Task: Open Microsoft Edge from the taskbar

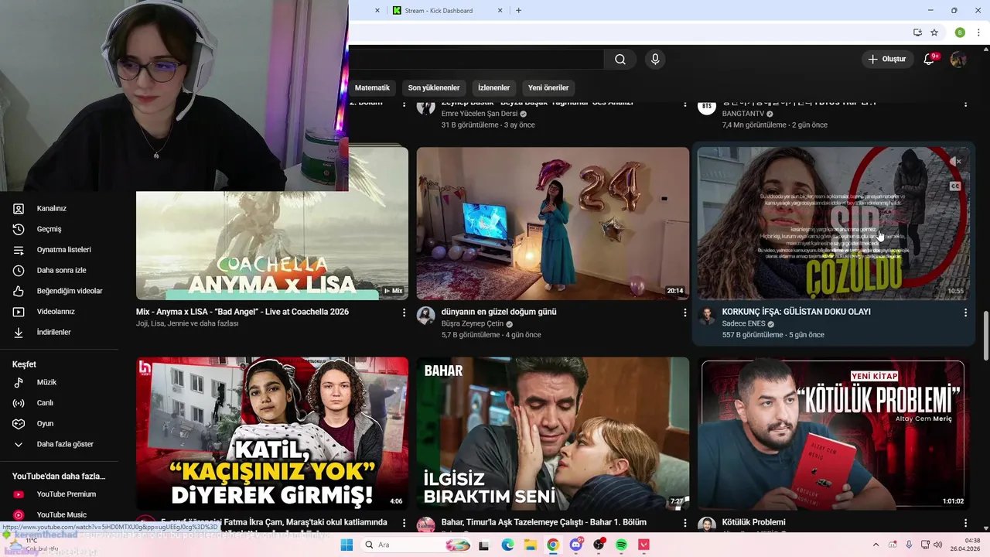Action: [507, 545]
